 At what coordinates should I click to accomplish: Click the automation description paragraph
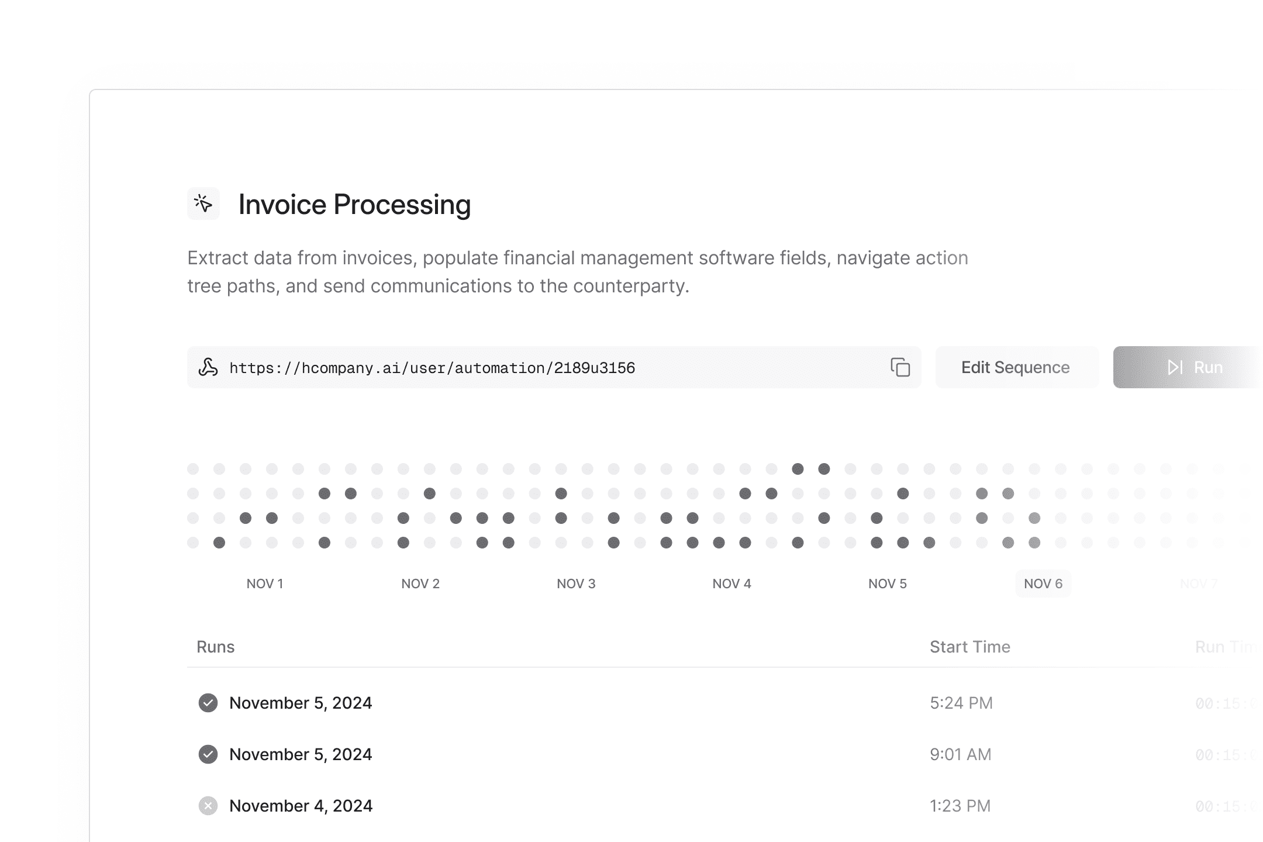(578, 272)
